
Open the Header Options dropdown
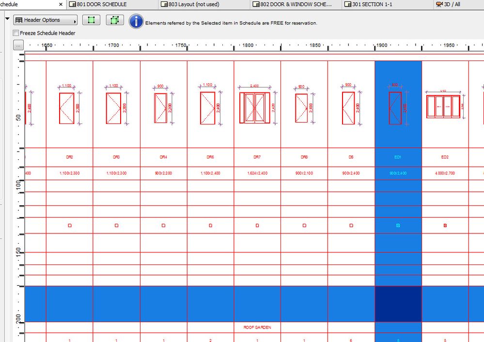pyautogui.click(x=46, y=20)
